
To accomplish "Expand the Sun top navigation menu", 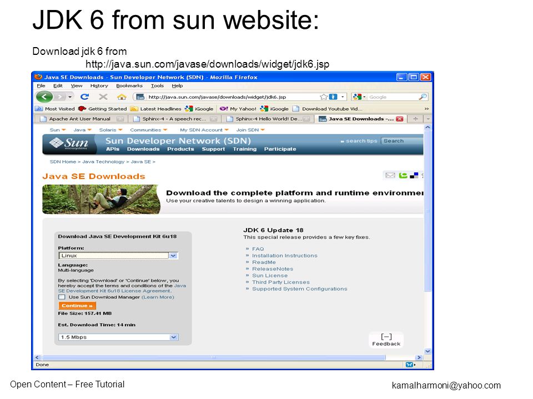I will 57,130.
